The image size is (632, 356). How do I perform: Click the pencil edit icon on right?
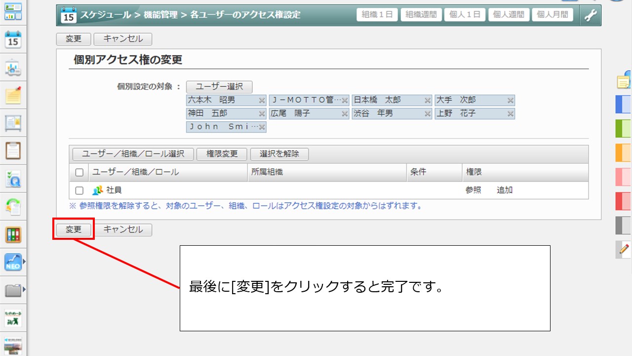coord(624,249)
